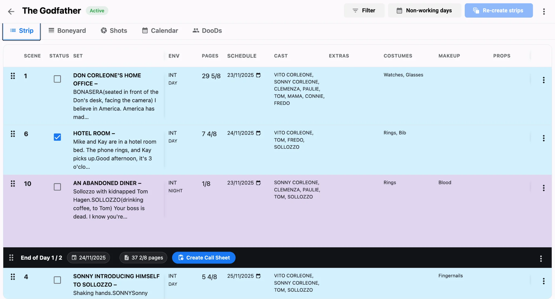
Task: Click Watches, Glasses costumes cell
Action: (x=403, y=75)
